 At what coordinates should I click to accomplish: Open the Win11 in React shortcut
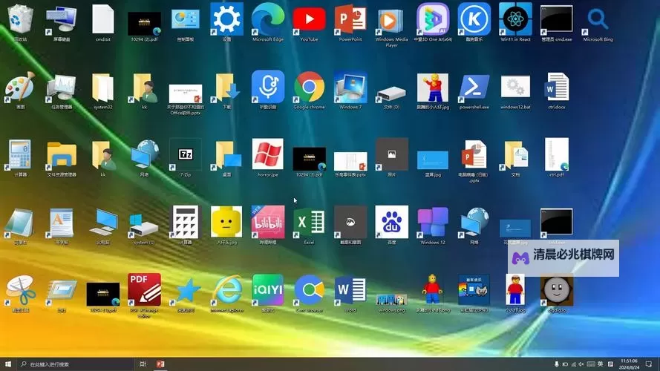pos(515,19)
